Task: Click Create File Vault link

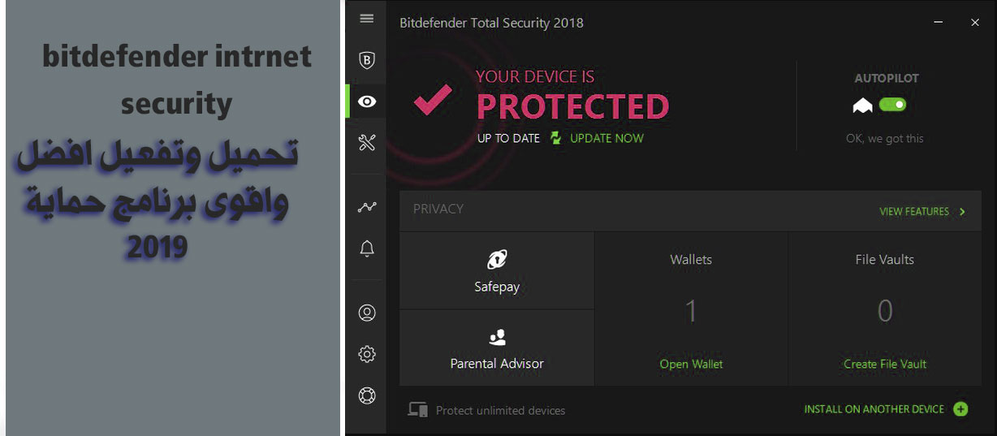Action: [x=885, y=364]
